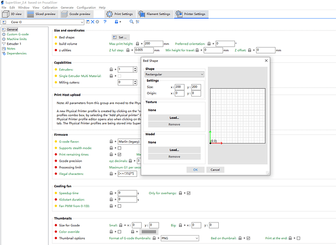Open the bed Shape dropdown
The height and width of the screenshot is (245, 336).
pyautogui.click(x=174, y=74)
